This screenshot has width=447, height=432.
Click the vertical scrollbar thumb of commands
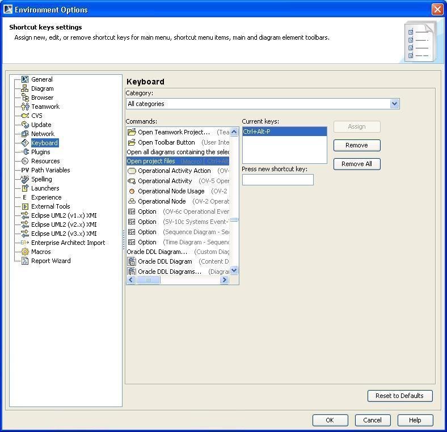click(234, 220)
